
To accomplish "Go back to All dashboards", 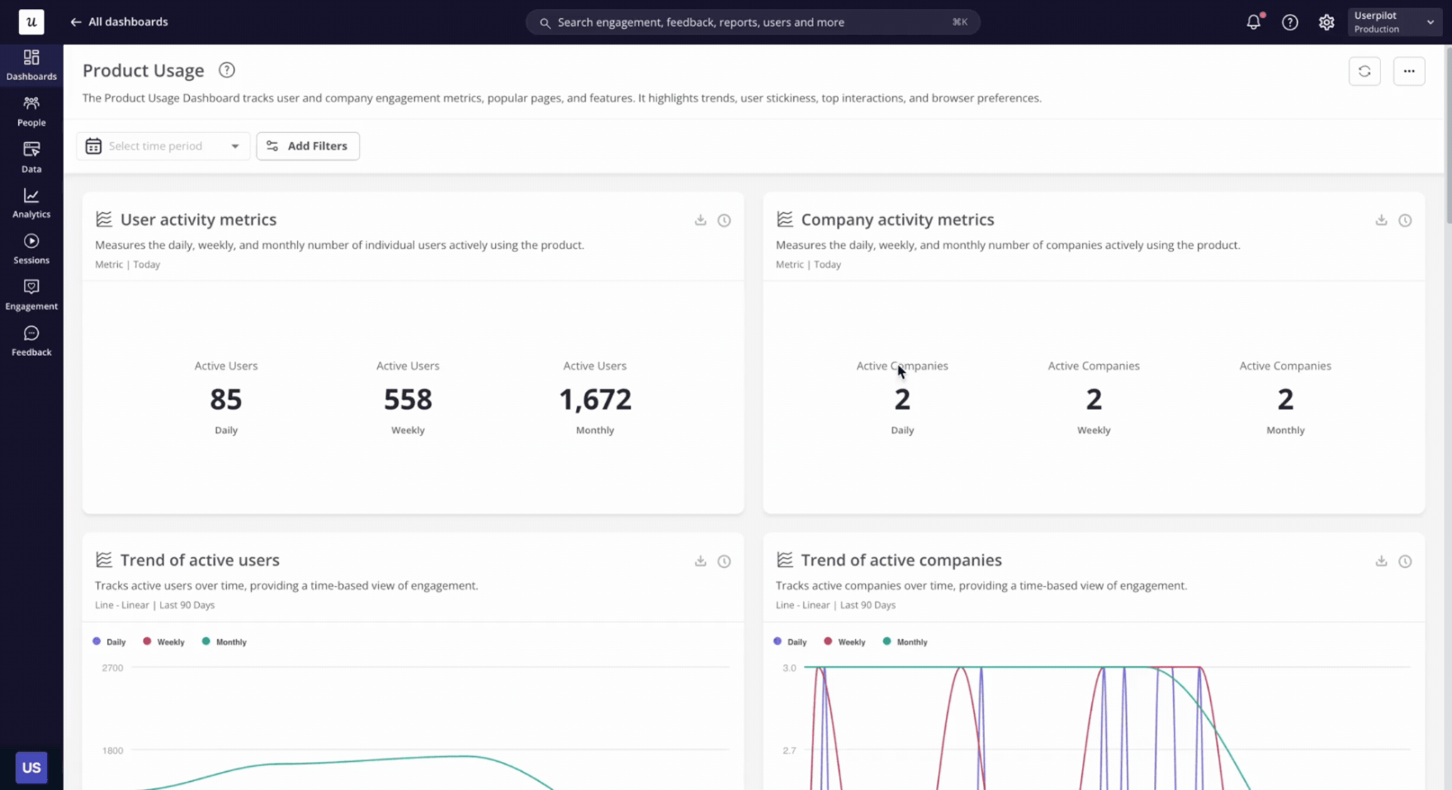I will coord(119,22).
